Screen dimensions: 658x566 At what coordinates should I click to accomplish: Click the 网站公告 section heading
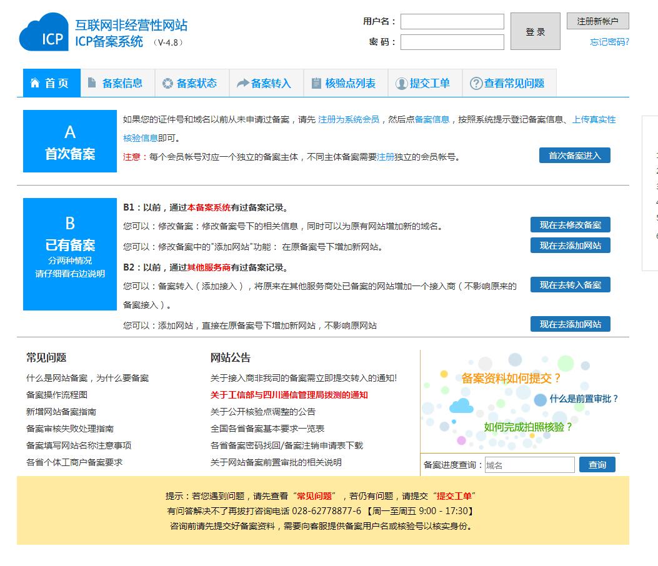pos(231,357)
